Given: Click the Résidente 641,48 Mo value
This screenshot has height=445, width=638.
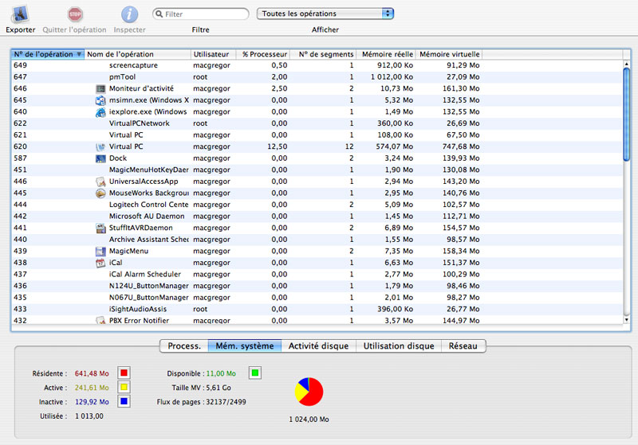Looking at the screenshot, I should [x=92, y=373].
